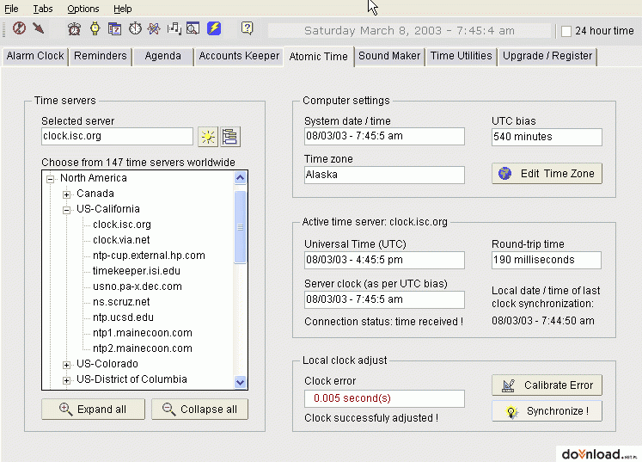Click the stopwatch toolbar icon

135,28
